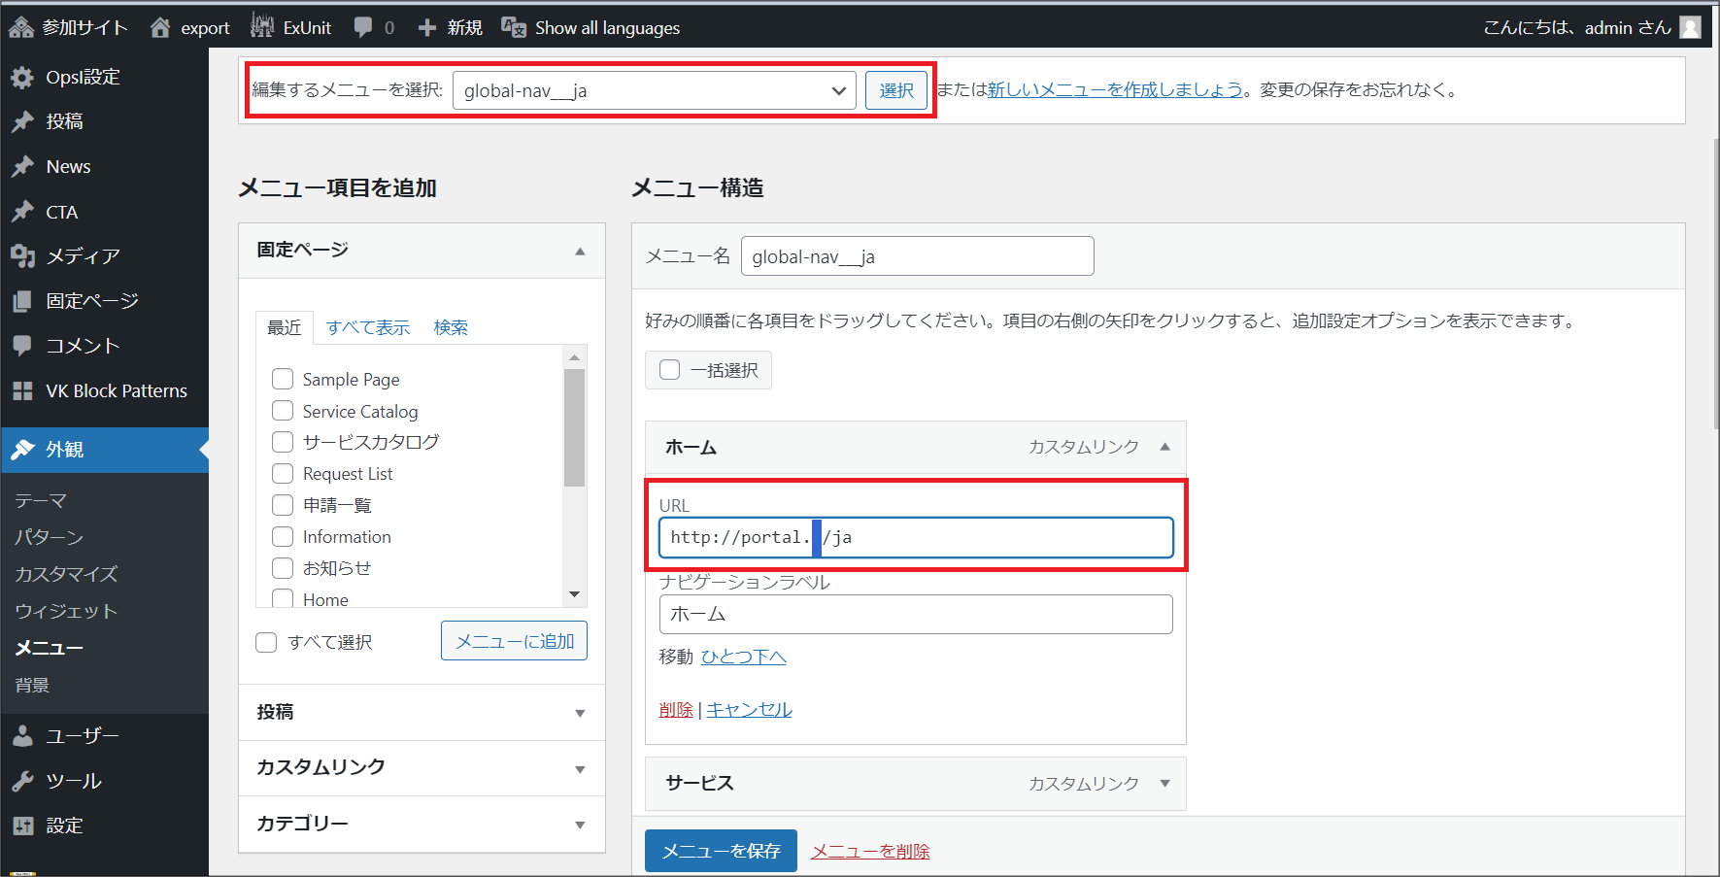The width and height of the screenshot is (1720, 877).
Task: Click the ExUnit icon in the top bar
Action: [x=262, y=26]
